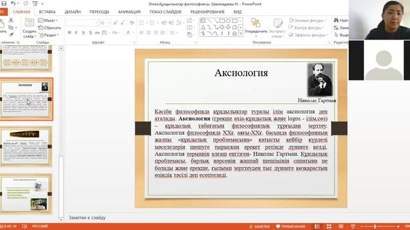Switch to ДИЗАЙН tab

coord(72,11)
